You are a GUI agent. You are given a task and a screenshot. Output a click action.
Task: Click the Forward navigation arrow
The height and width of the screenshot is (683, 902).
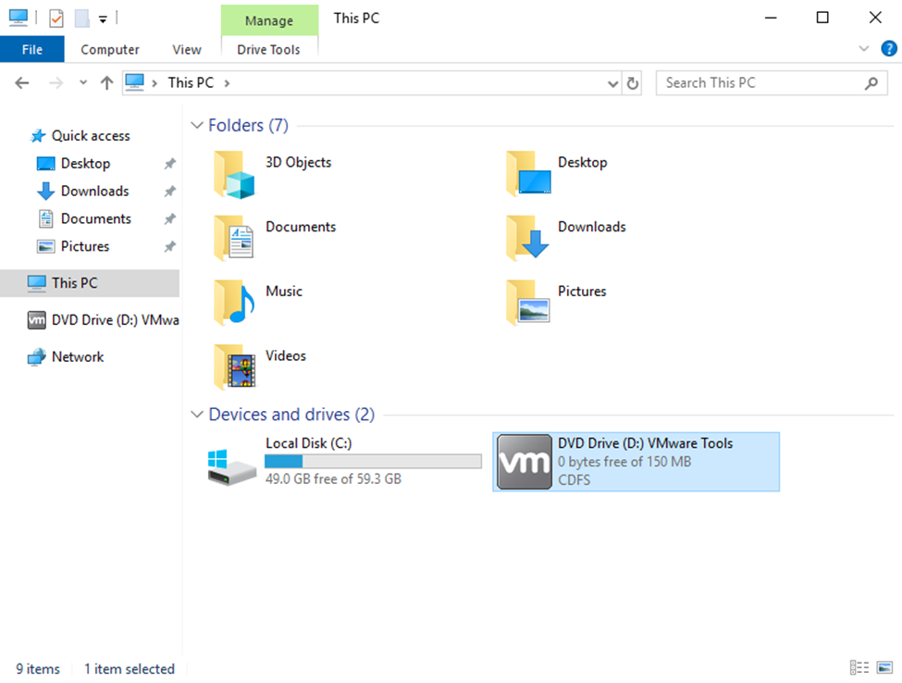56,83
